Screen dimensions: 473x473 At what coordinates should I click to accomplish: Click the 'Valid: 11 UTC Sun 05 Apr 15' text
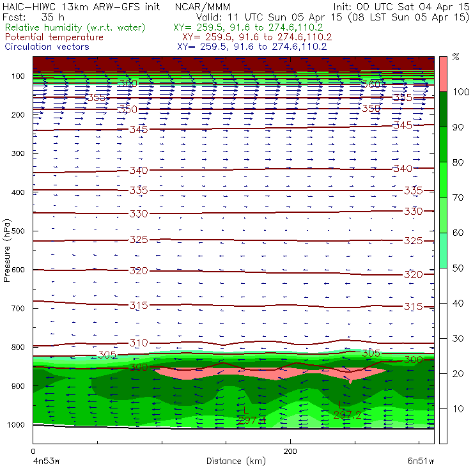coord(269,17)
